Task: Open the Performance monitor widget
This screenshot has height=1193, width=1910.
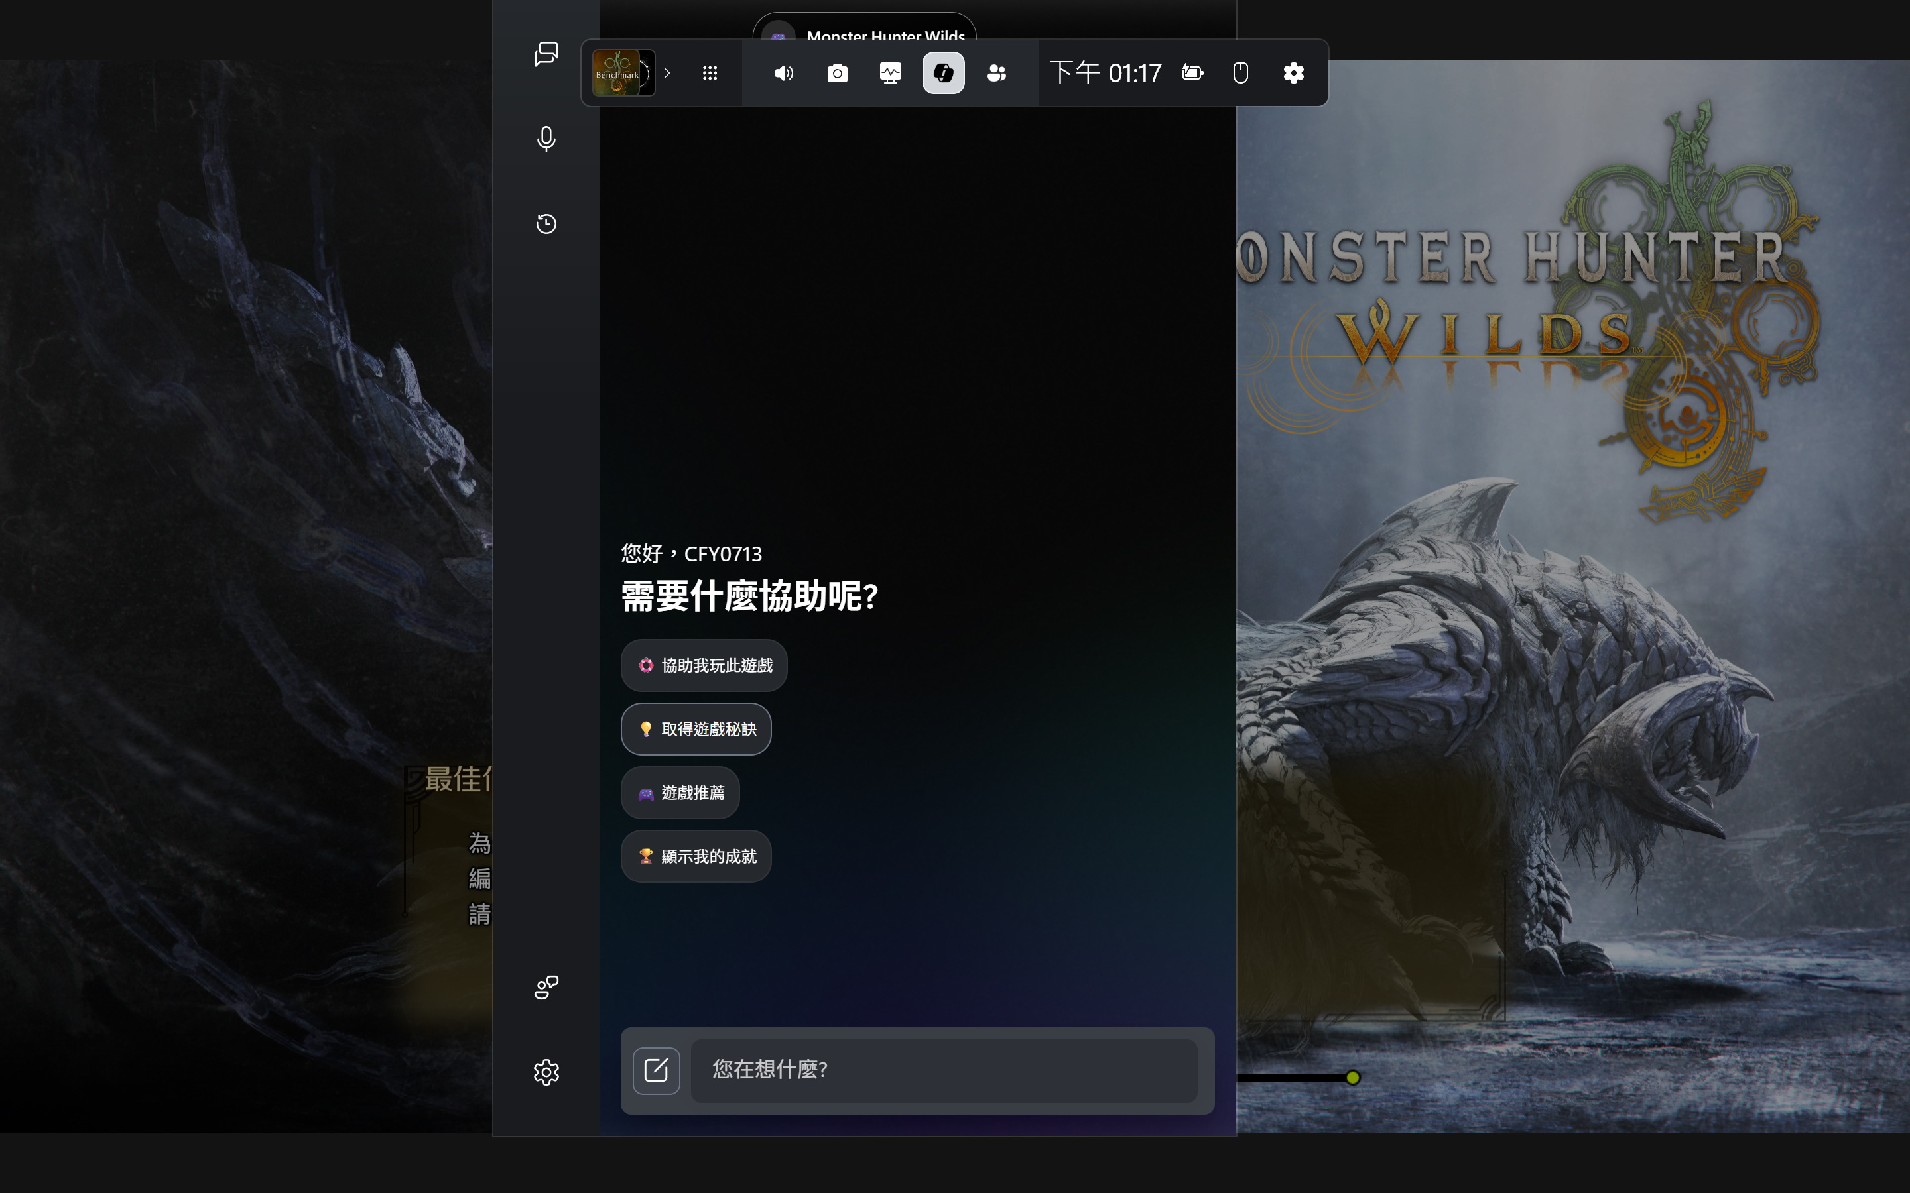Action: pyautogui.click(x=890, y=74)
